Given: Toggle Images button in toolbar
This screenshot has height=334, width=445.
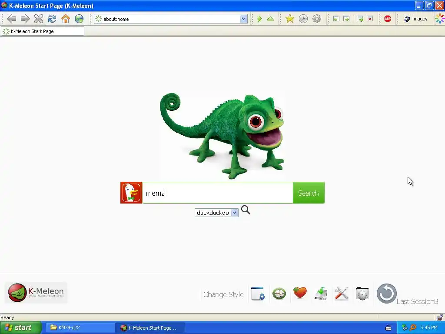Looking at the screenshot, I should click(416, 19).
